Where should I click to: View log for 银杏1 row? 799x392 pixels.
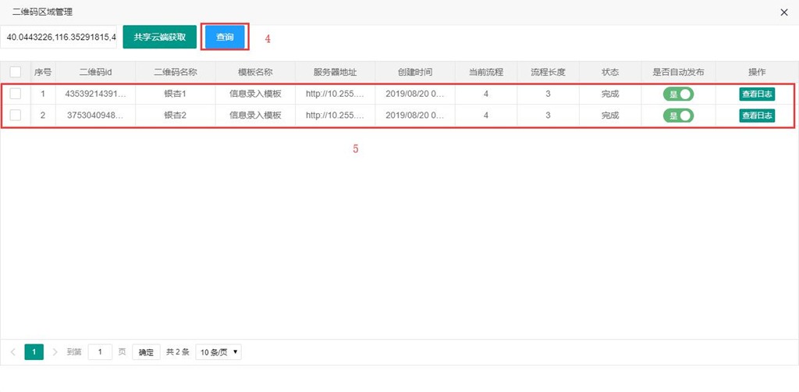pos(756,94)
